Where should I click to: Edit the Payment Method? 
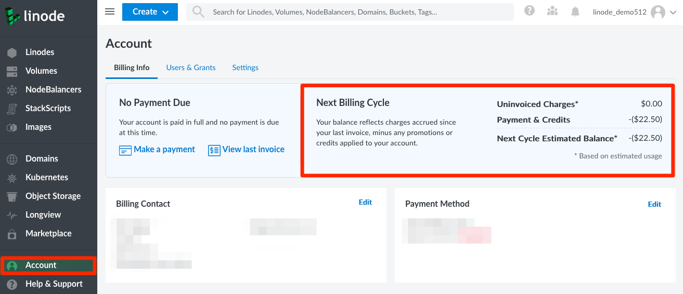click(x=654, y=204)
